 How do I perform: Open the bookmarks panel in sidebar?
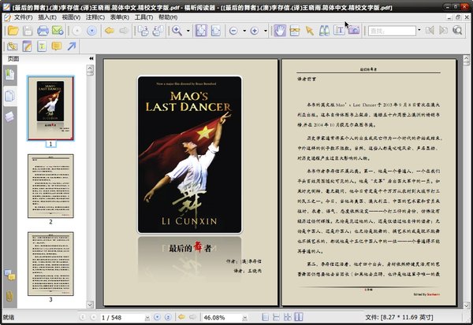coord(9,75)
